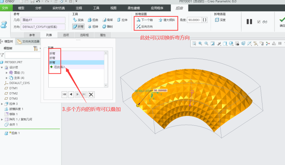Switch to the 分析 ribbon tab
This screenshot has height=165, width=285.
(x=38, y=8)
